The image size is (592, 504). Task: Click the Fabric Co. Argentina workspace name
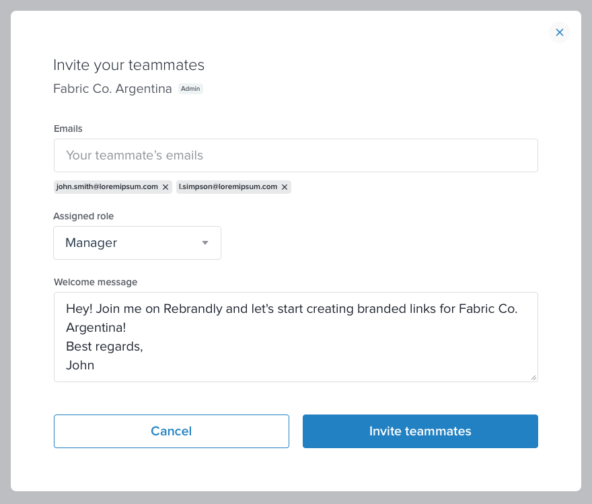(112, 89)
